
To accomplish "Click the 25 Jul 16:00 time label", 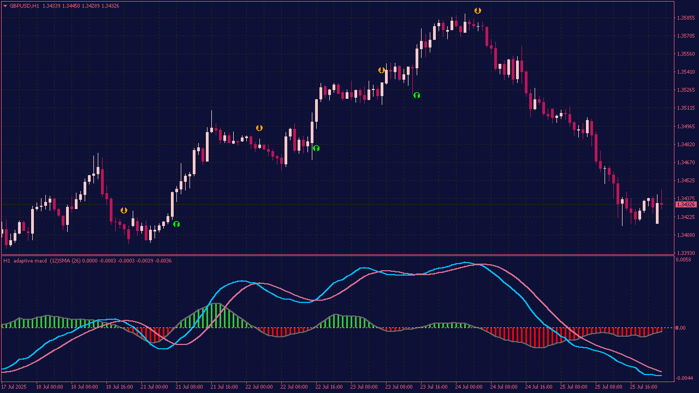I will click(x=643, y=387).
